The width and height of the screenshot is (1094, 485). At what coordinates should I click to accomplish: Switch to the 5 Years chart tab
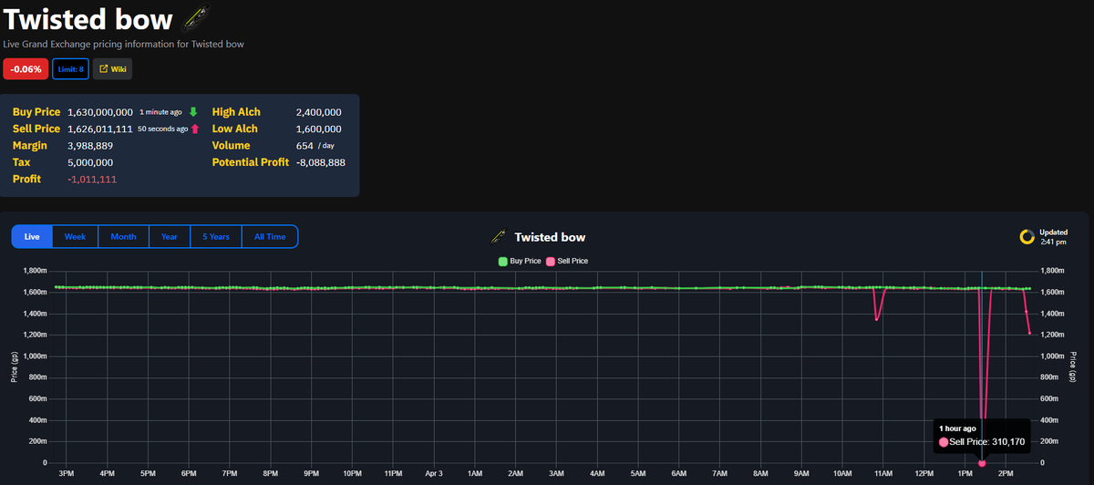click(x=216, y=237)
